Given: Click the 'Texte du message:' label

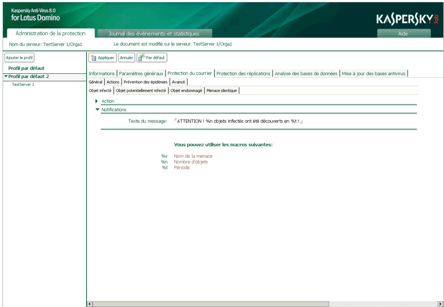Looking at the screenshot, I should coord(148,121).
